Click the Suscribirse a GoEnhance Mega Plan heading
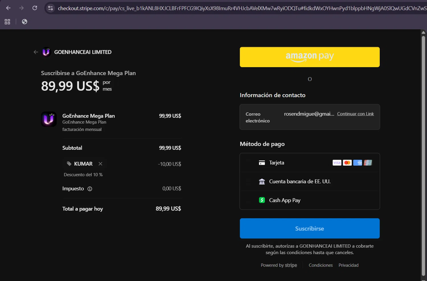Screen dimensions: 427x281 tap(88, 73)
